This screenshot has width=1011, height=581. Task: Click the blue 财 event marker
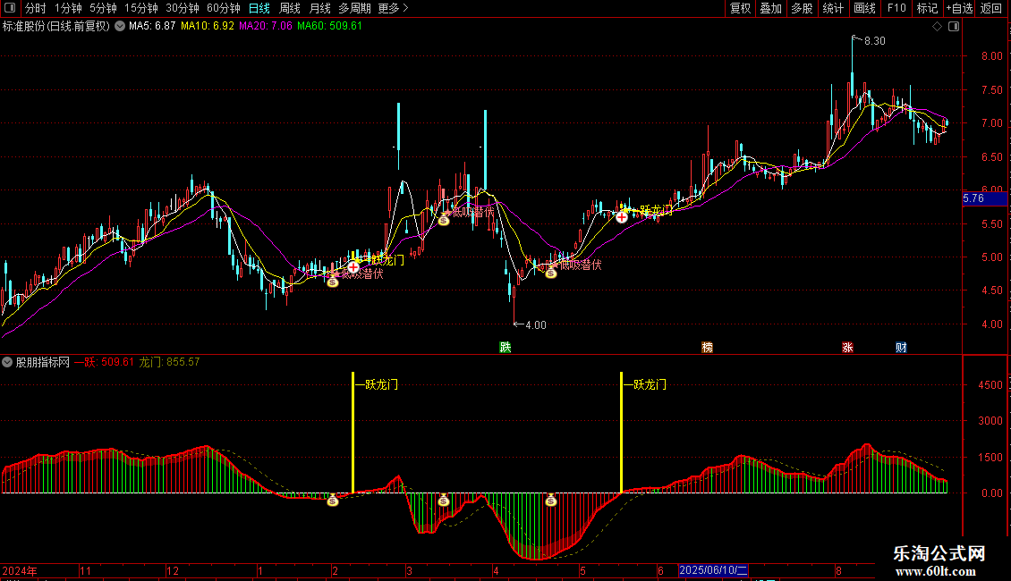click(901, 347)
